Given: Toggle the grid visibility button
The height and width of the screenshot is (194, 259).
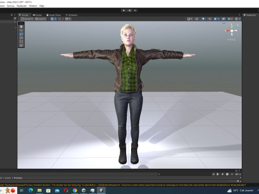Looking at the screenshot, I should pos(52,19).
